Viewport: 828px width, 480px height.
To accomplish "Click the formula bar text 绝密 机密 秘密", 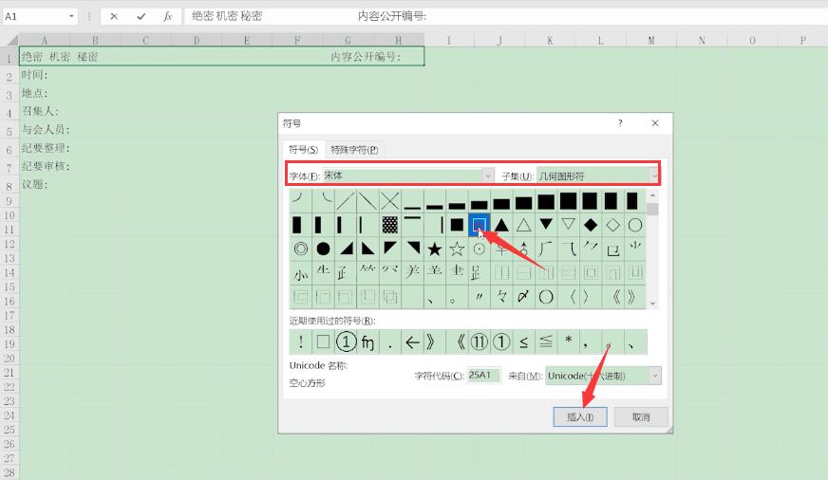I will tap(227, 16).
